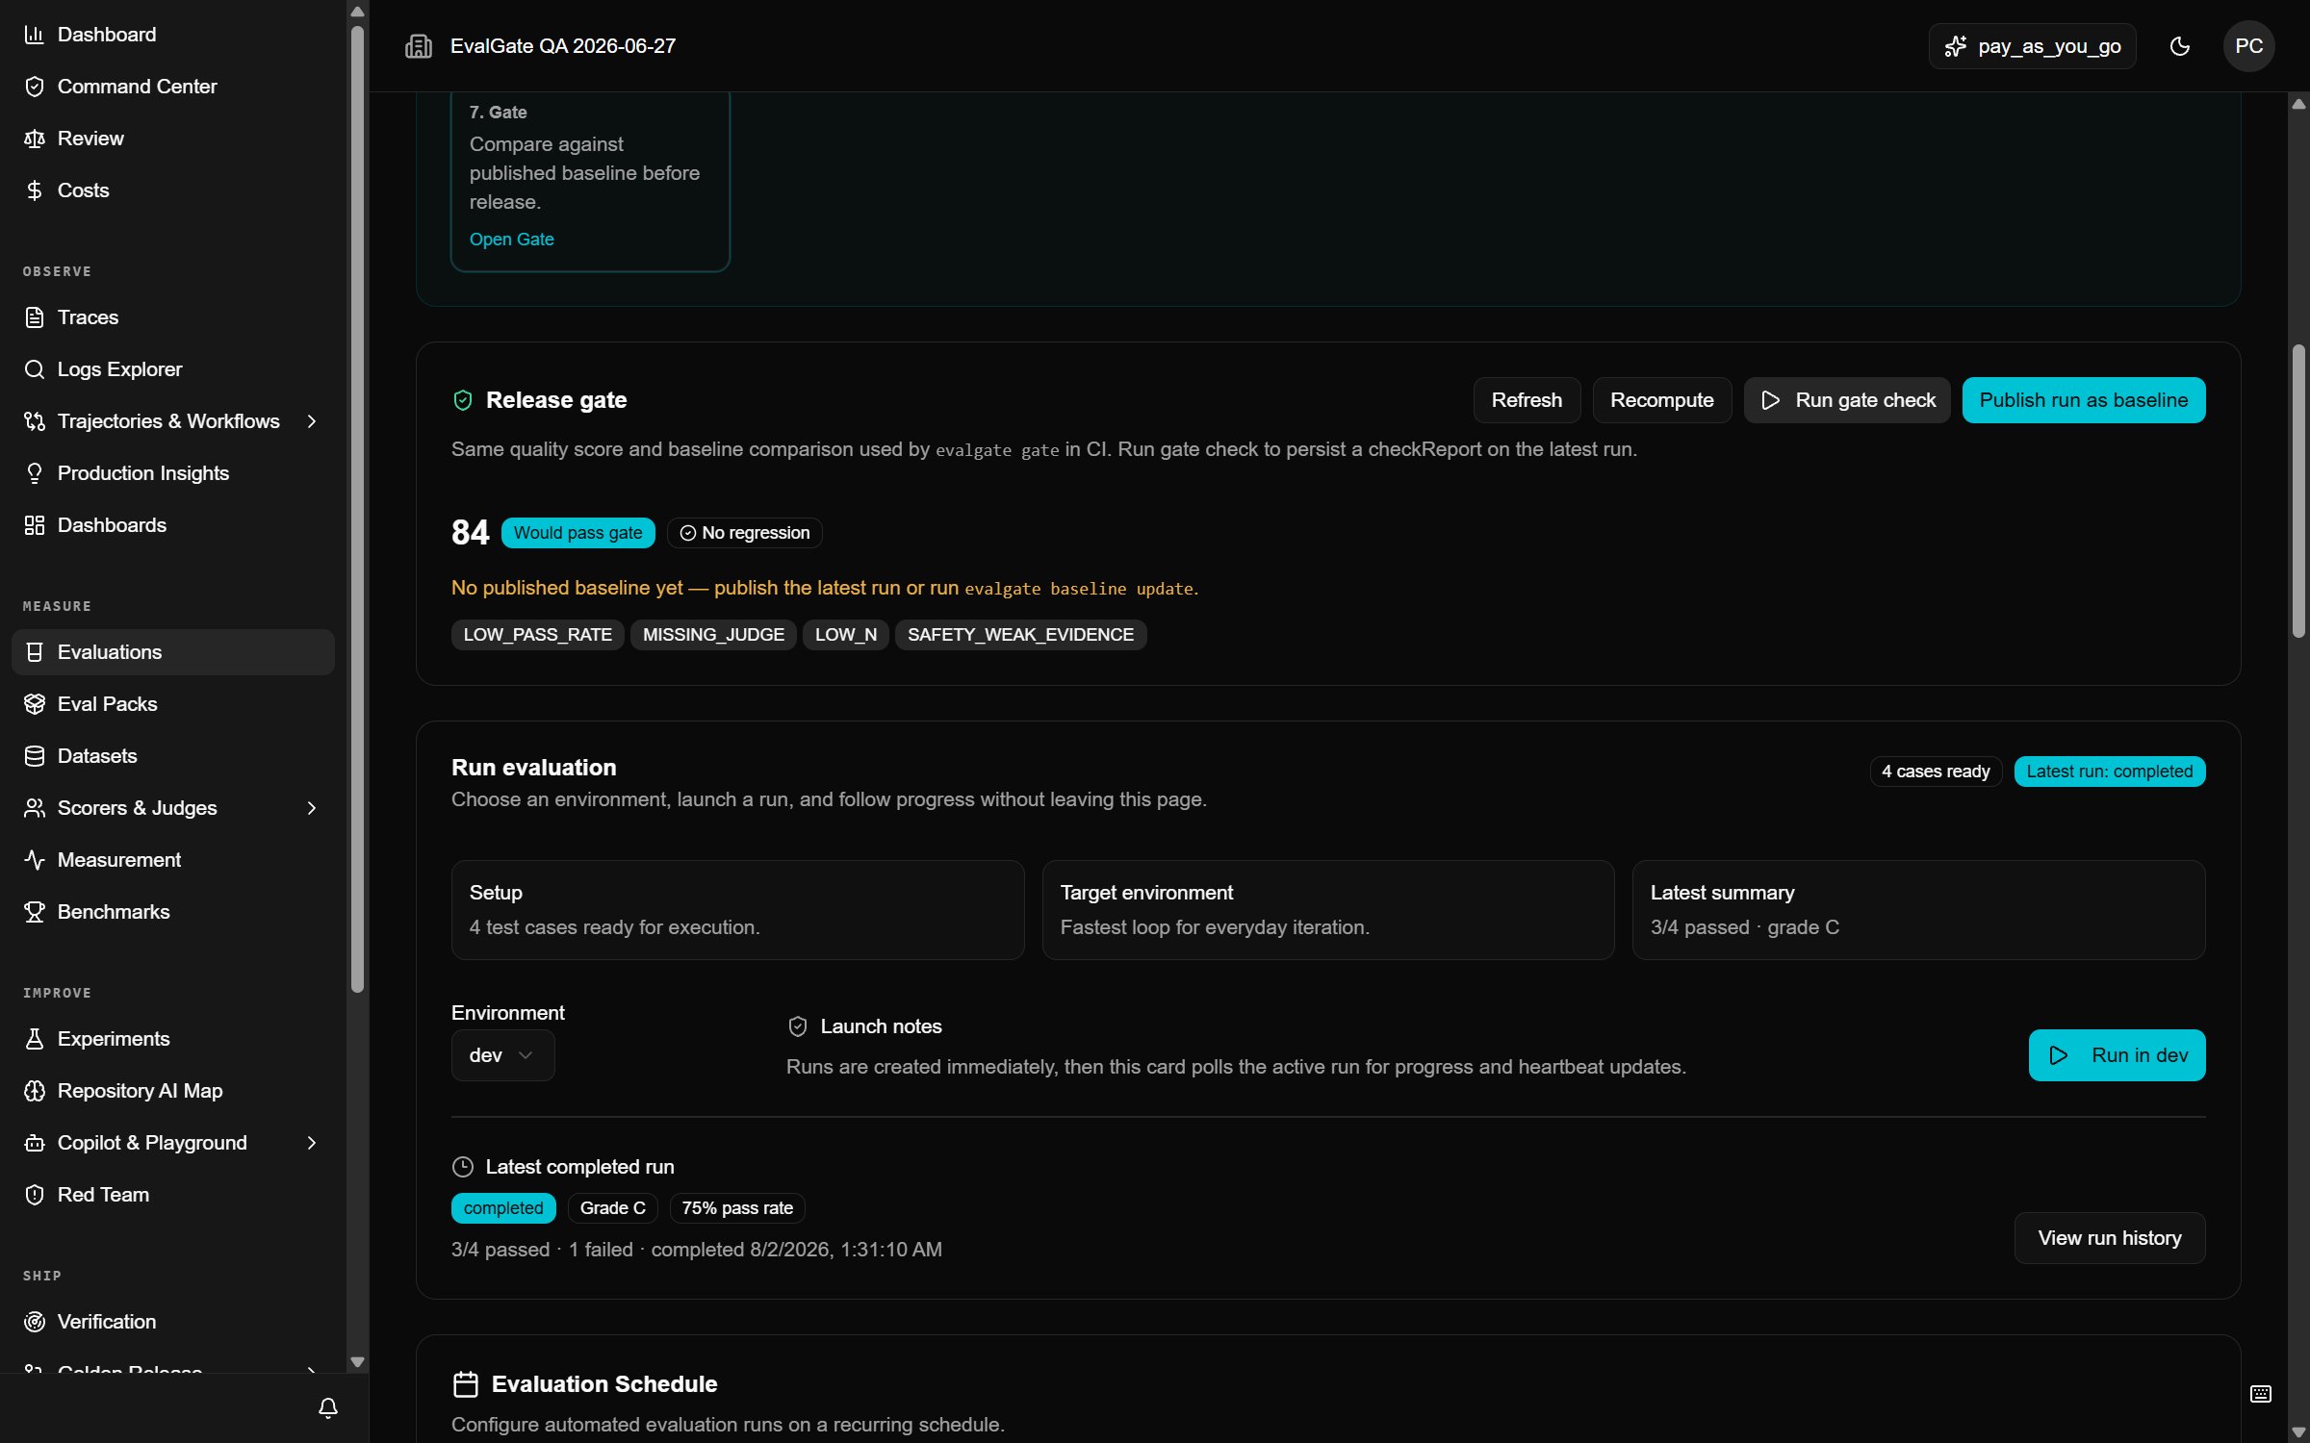Viewport: 2310px width, 1443px height.
Task: Click the Refresh button
Action: pyautogui.click(x=1527, y=400)
